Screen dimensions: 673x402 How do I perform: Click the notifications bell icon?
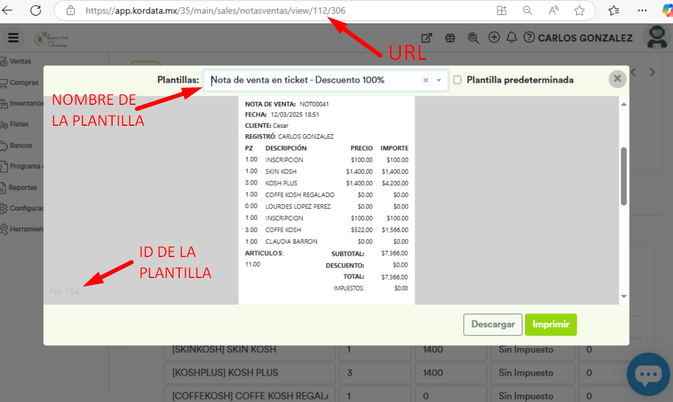click(x=511, y=38)
